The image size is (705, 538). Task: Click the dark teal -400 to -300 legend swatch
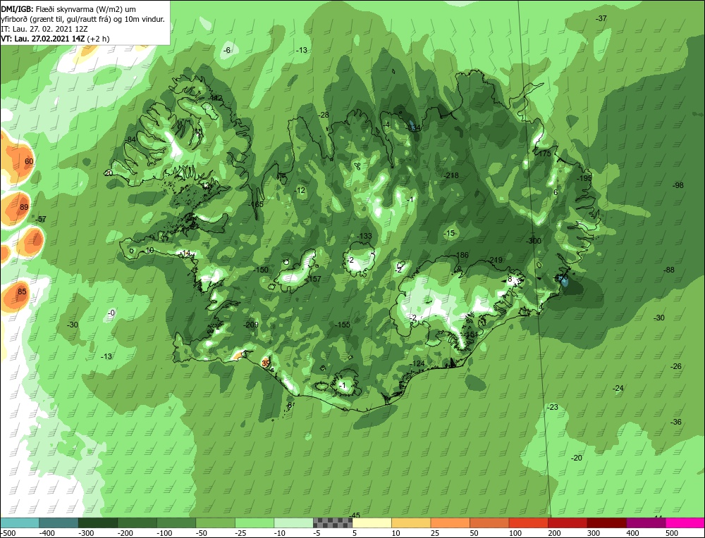[x=59, y=523]
